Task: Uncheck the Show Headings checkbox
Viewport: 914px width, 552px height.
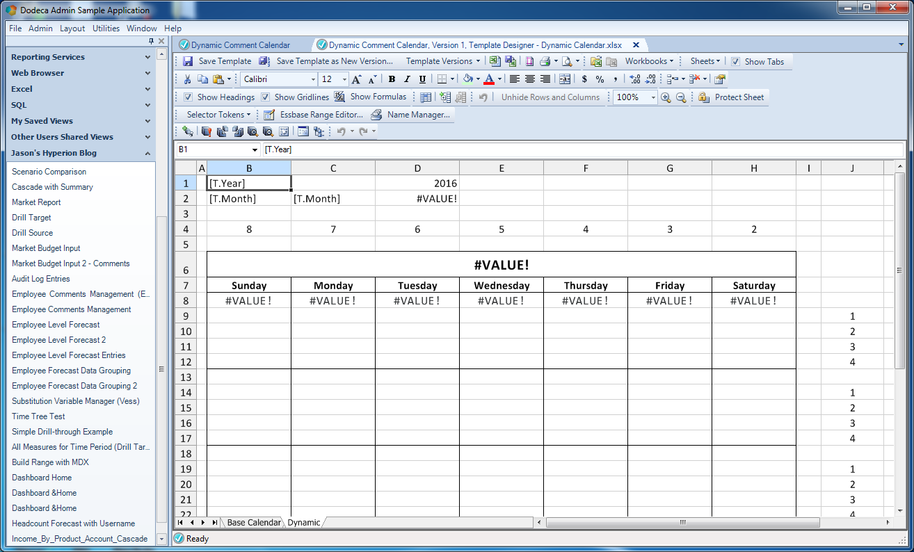Action: click(188, 97)
